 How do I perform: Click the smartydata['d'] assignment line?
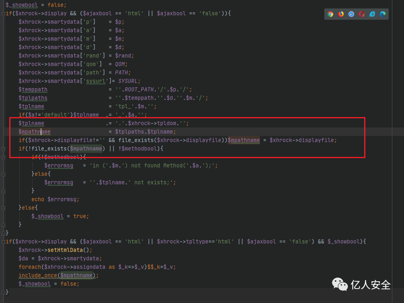coord(71,47)
